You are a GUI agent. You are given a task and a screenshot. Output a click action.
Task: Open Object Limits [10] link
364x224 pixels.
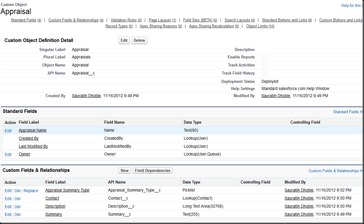tap(260, 26)
